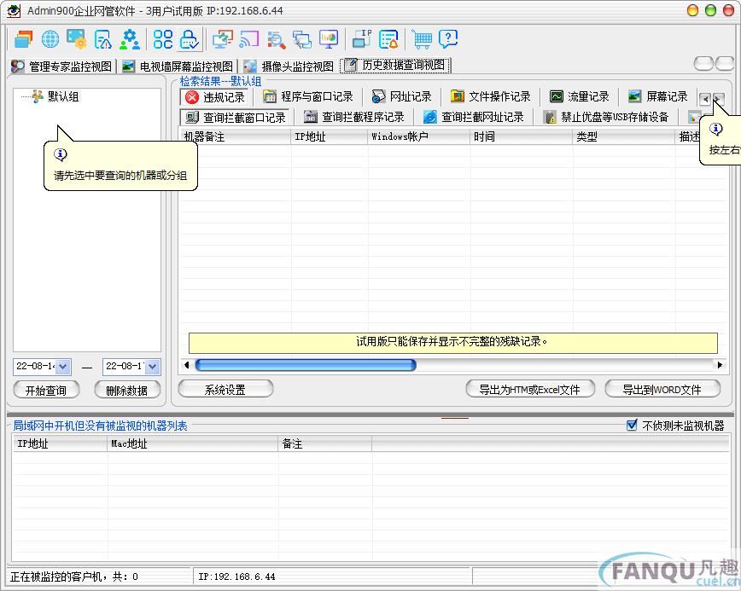Click the stacked windows toolbar icon
The height and width of the screenshot is (591, 741).
coord(23,39)
